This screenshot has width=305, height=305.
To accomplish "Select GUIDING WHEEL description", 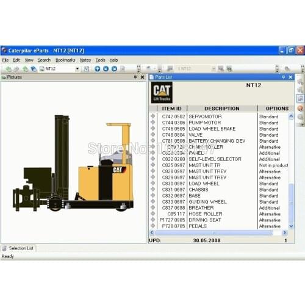I will coord(207,202).
